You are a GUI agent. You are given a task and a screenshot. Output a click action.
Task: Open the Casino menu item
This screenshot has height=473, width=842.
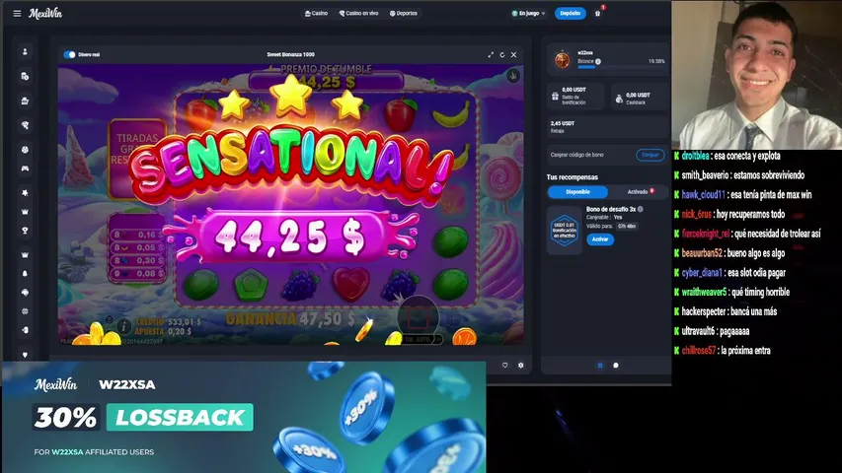tap(316, 14)
